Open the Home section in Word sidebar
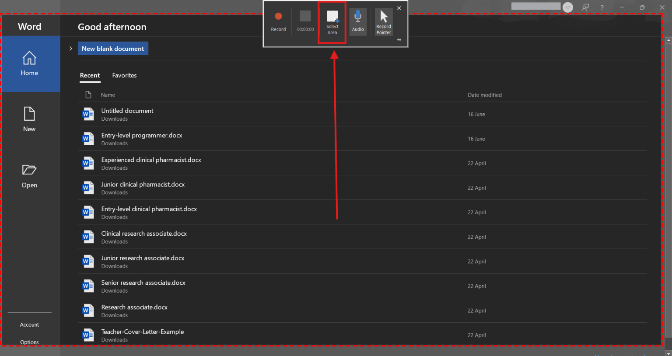The image size is (672, 356). pos(29,63)
